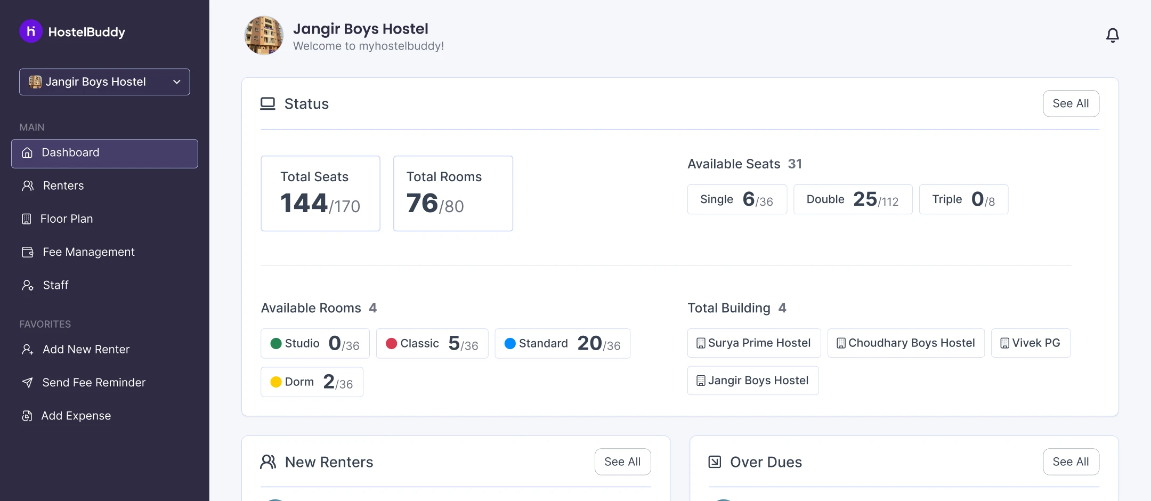Click the green Studio color dot

276,344
